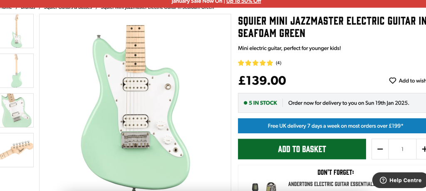
Task: Click the green in-stock status dot
Action: pos(245,103)
